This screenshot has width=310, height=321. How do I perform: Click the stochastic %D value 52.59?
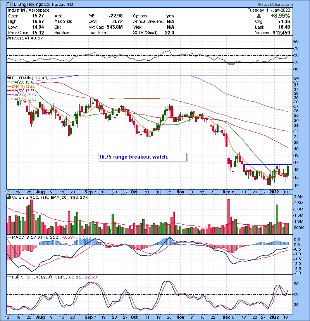point(90,277)
